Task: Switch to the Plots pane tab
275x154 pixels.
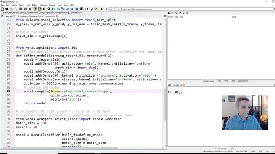Action: [x=226, y=81]
